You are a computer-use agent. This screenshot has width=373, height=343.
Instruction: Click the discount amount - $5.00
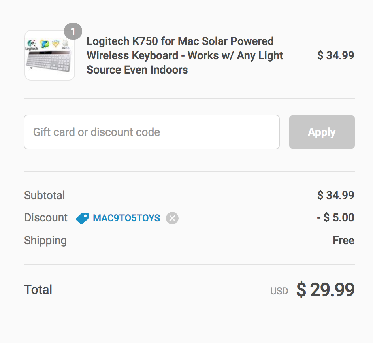coord(335,218)
